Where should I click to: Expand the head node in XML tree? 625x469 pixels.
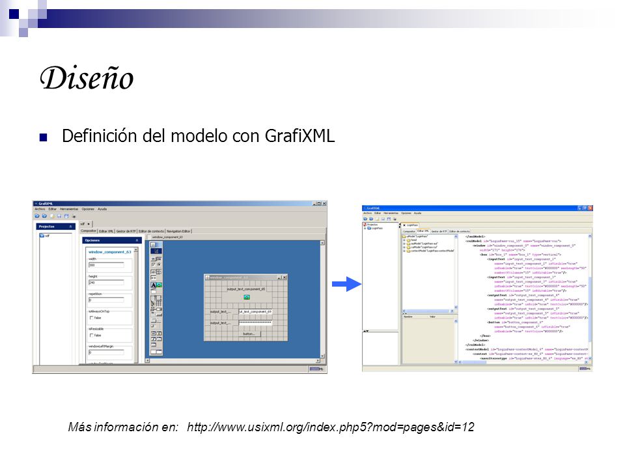(404, 240)
